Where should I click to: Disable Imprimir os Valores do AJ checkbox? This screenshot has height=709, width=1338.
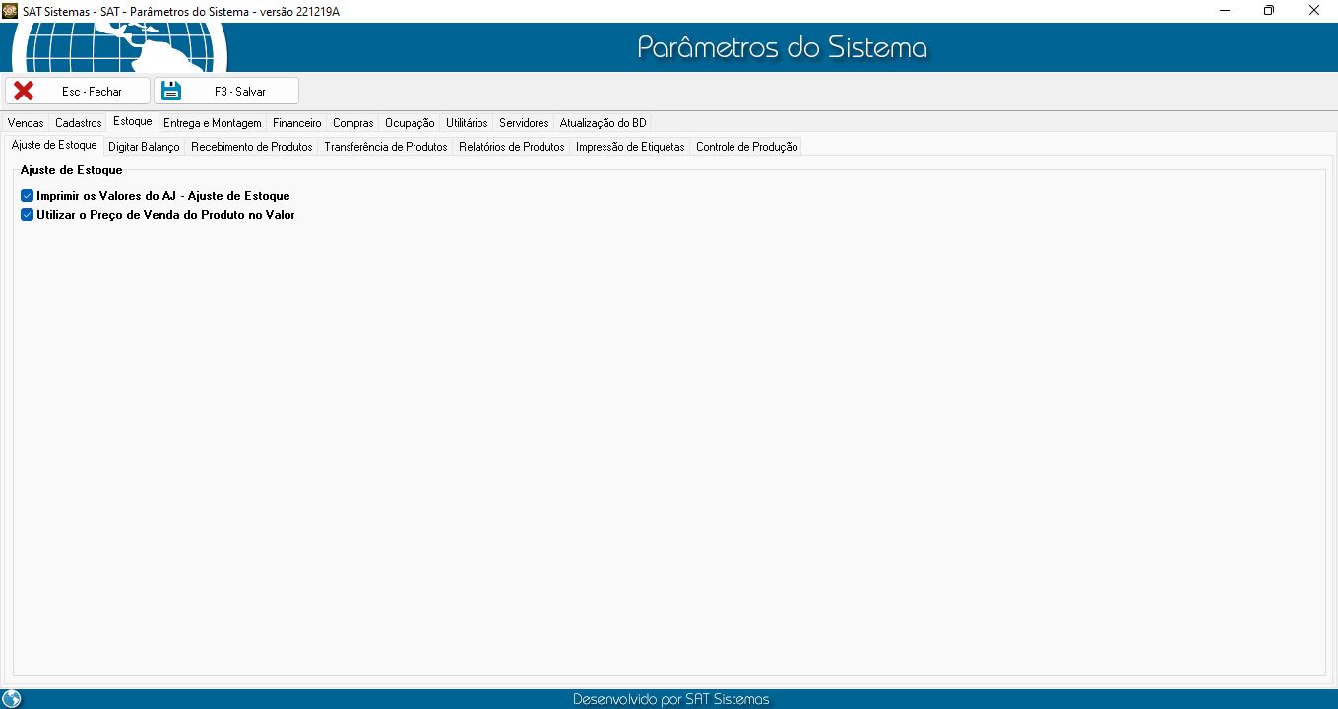pos(28,196)
